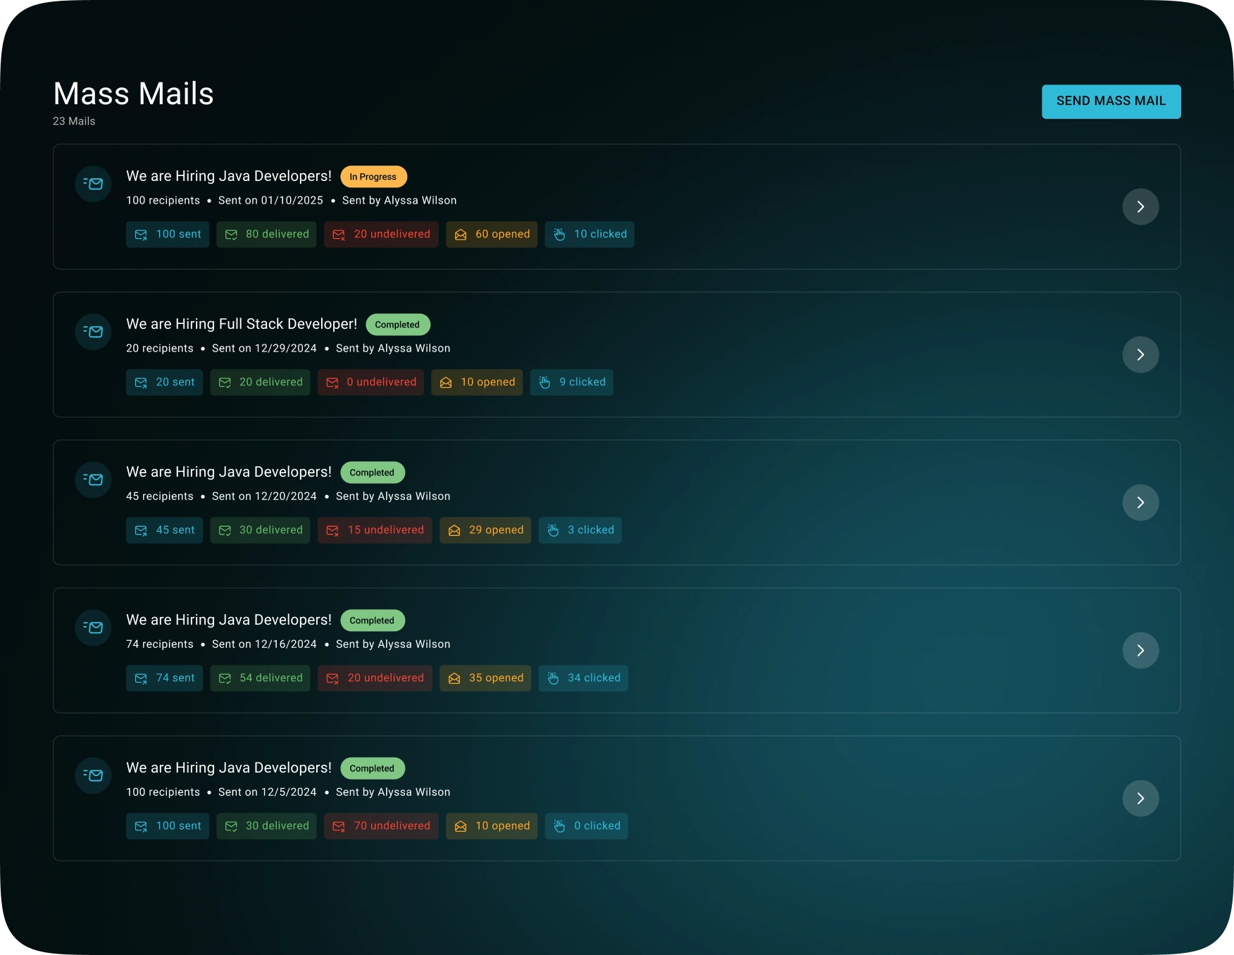
Task: Open Java Developers title of In Progress mail
Action: [229, 176]
